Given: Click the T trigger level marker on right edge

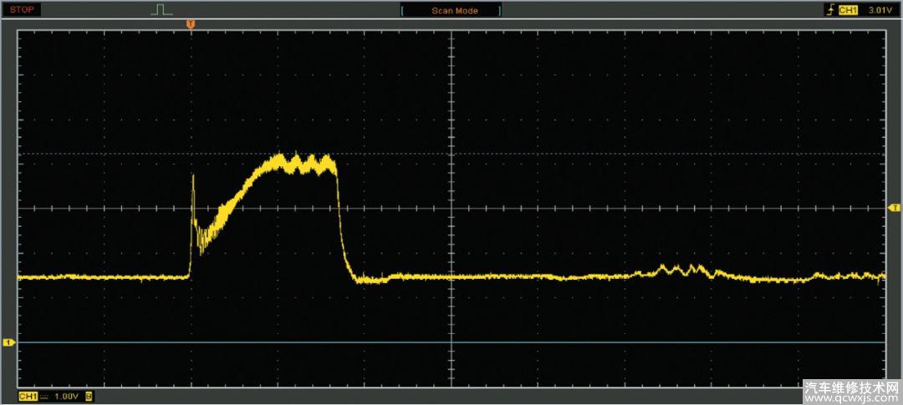Looking at the screenshot, I should (x=894, y=207).
